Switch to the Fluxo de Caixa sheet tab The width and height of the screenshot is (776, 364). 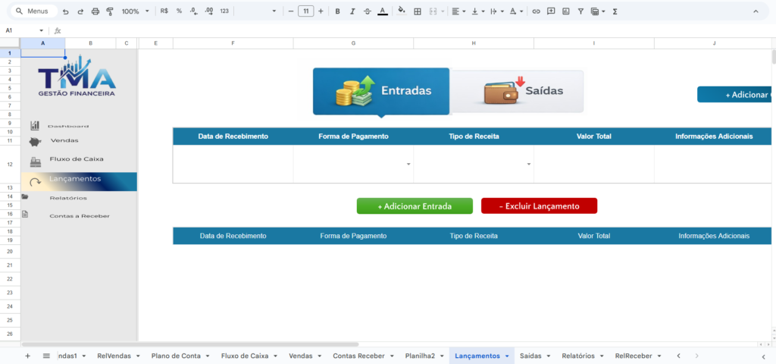pyautogui.click(x=244, y=356)
